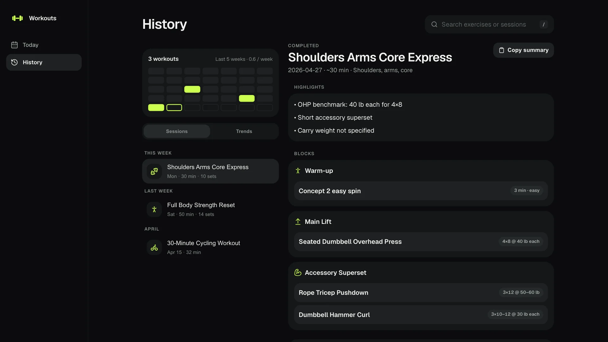Viewport: 608px width, 342px height.
Task: Click 'Last 5 weeks · 0.6 / week' text
Action: pyautogui.click(x=244, y=59)
